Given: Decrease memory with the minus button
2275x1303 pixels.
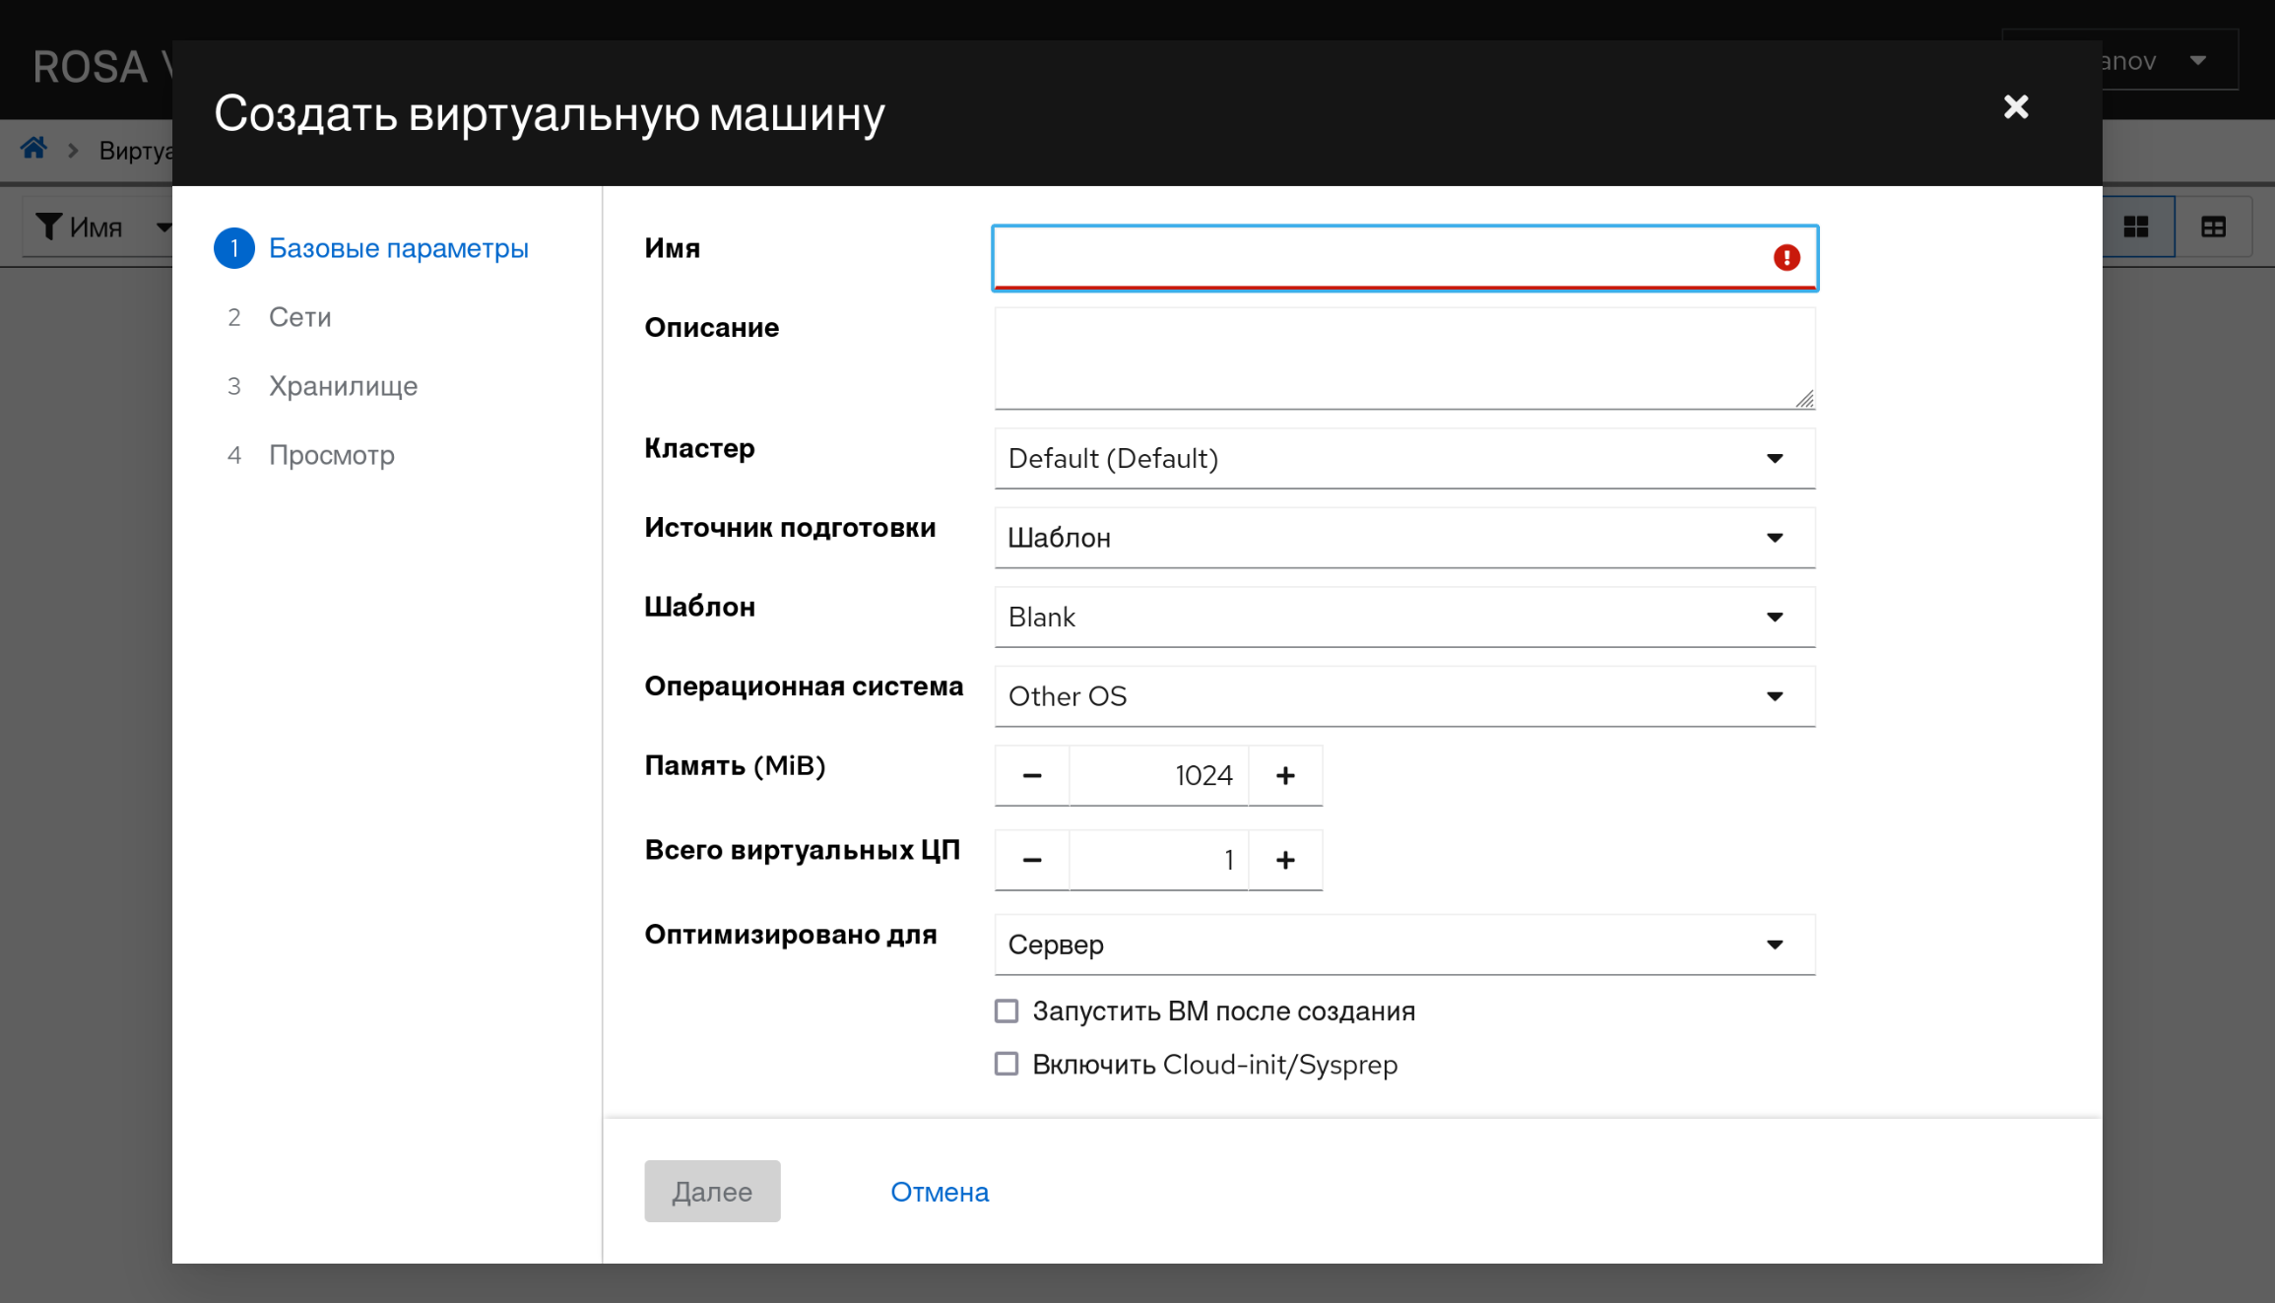Looking at the screenshot, I should (x=1031, y=776).
